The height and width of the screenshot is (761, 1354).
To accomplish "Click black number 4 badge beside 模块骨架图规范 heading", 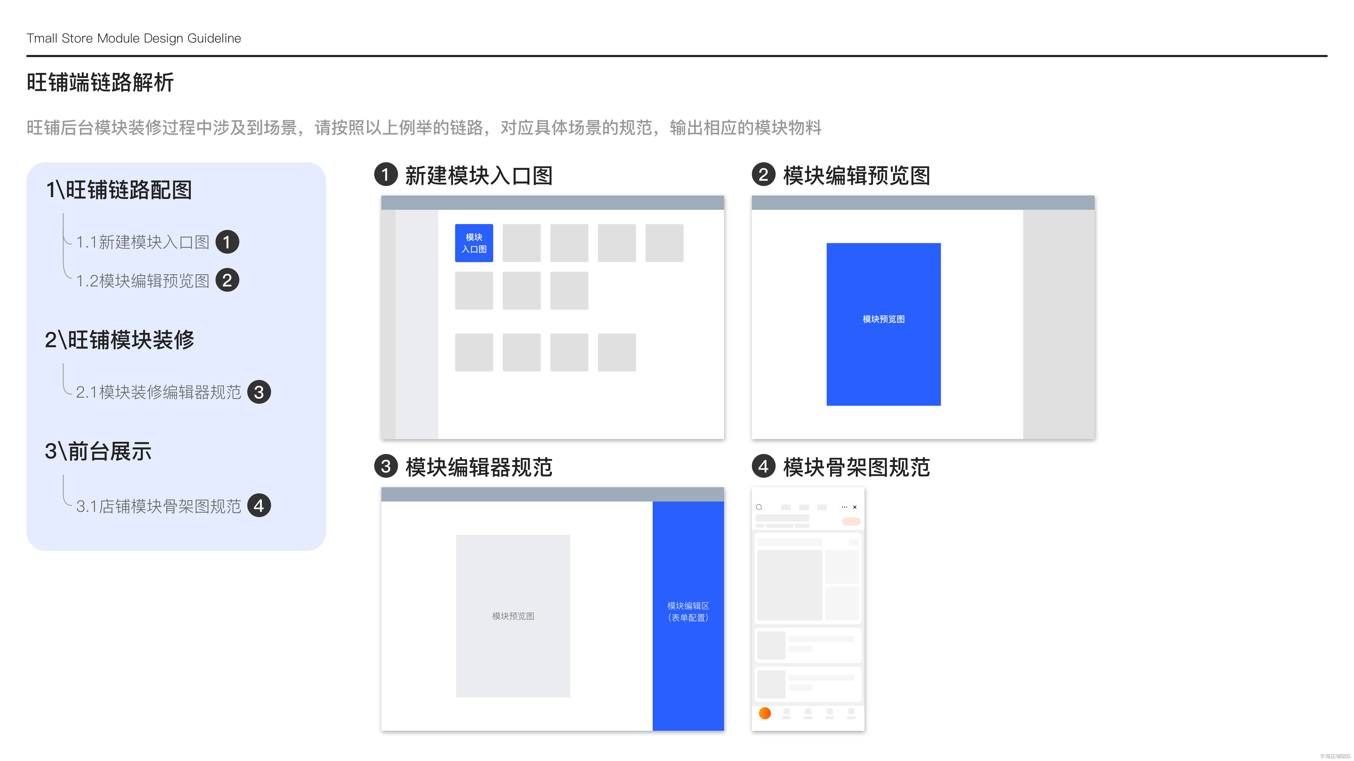I will coord(763,466).
